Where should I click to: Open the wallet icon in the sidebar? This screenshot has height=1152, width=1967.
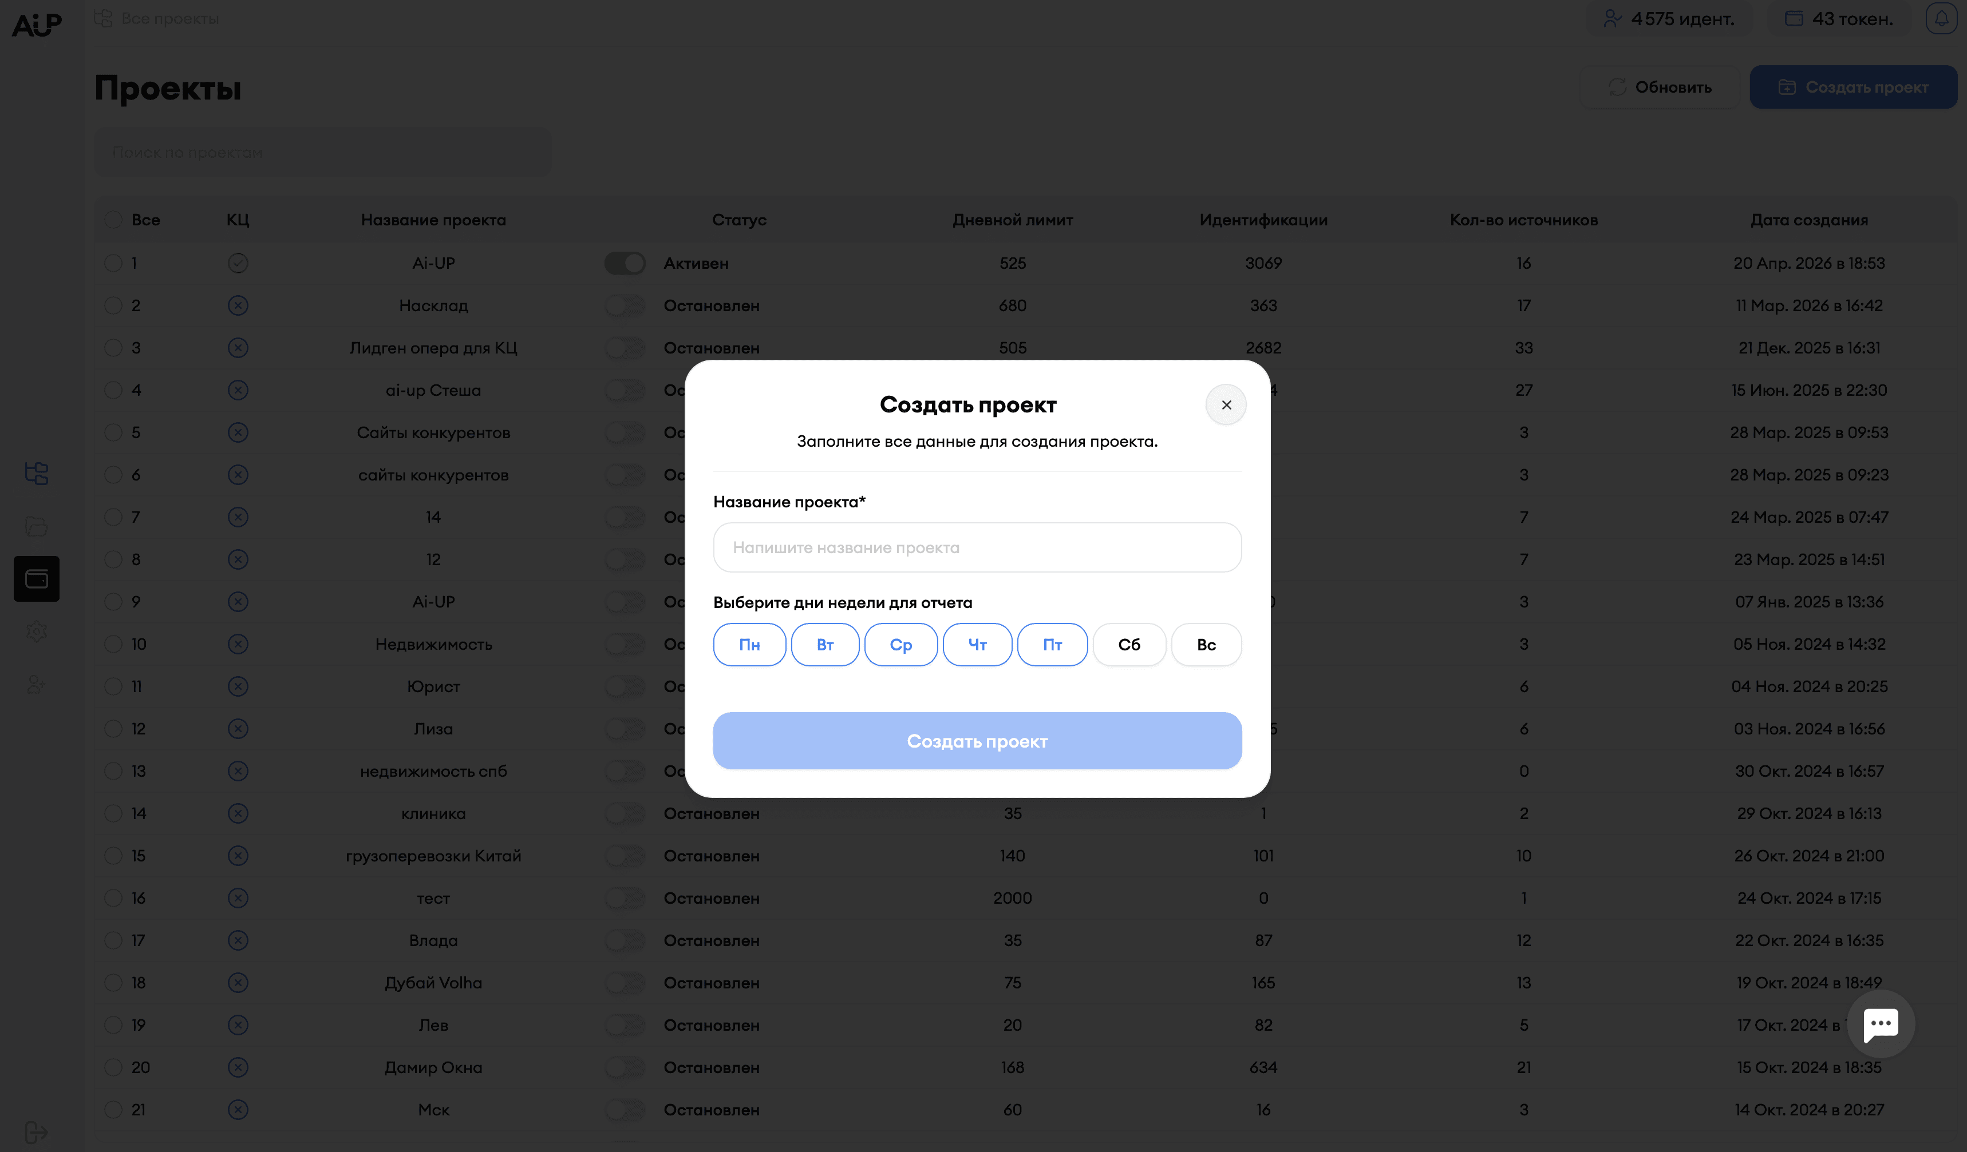37,579
